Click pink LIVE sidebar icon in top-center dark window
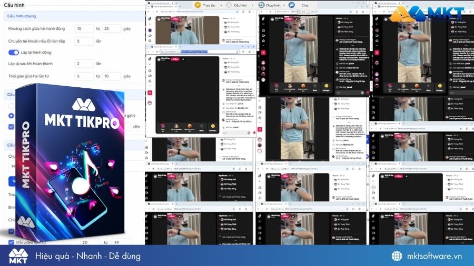 263,53
